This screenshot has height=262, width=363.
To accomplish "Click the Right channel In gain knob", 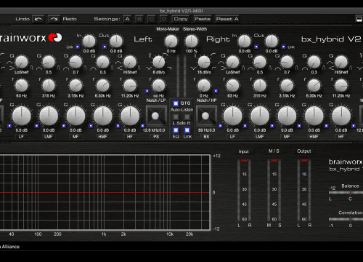I will click(245, 41).
